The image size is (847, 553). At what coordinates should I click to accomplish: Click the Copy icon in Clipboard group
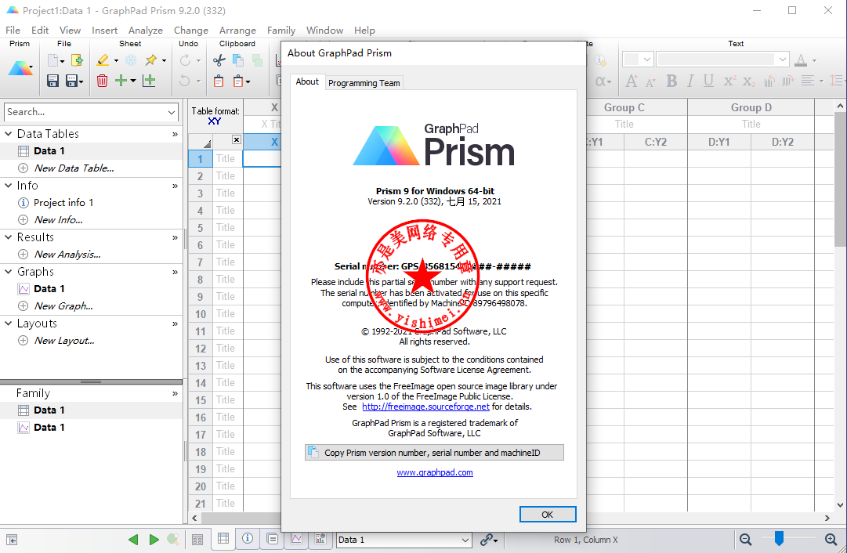tap(237, 60)
